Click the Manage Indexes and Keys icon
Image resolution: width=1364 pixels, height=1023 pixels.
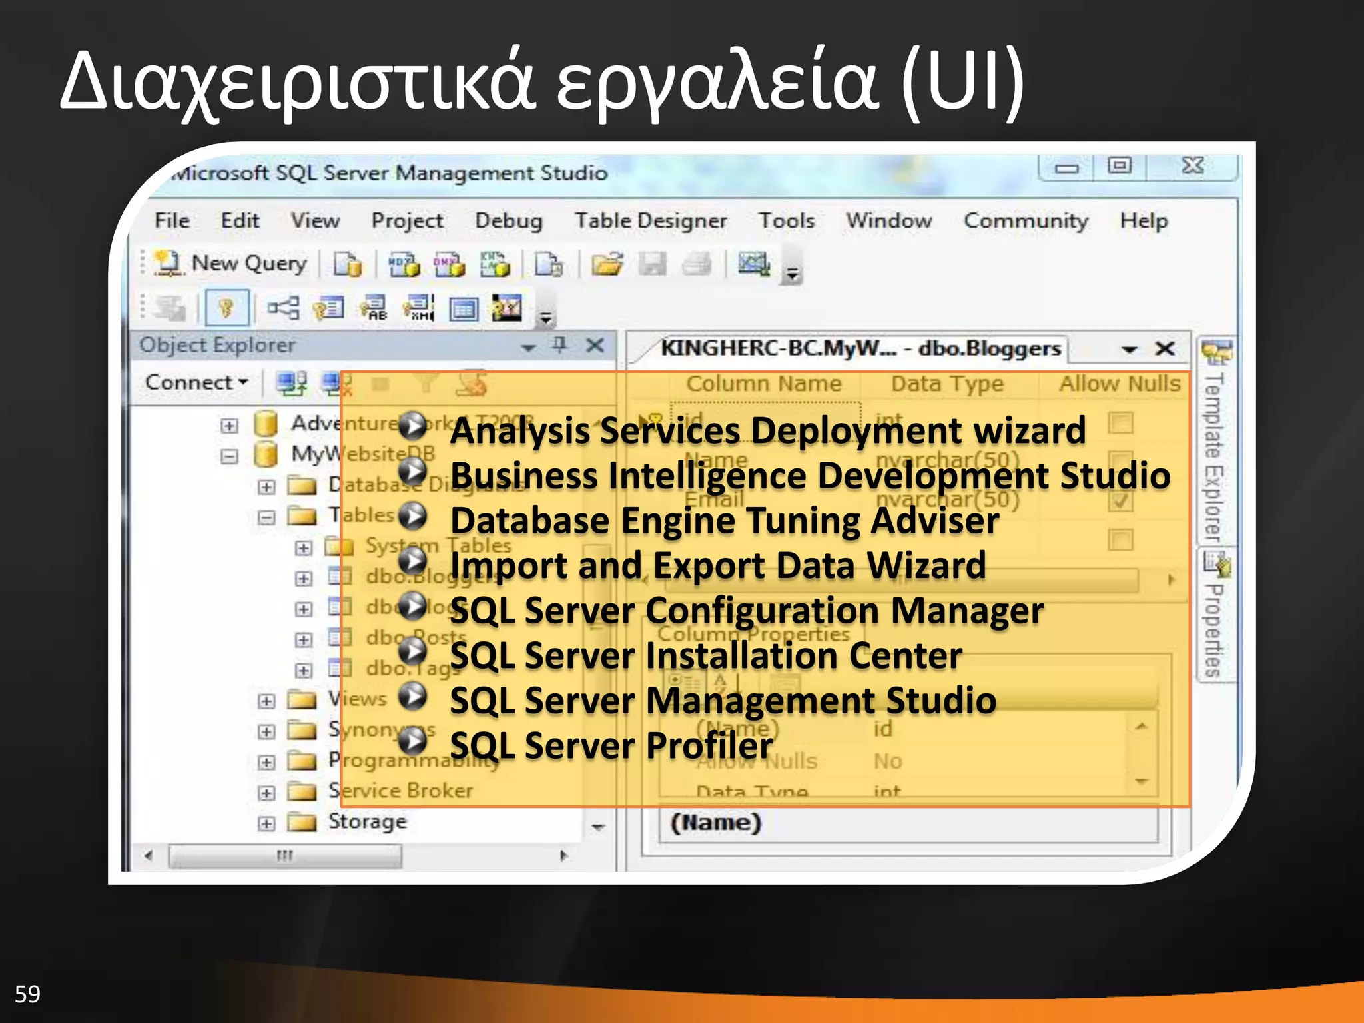click(328, 308)
